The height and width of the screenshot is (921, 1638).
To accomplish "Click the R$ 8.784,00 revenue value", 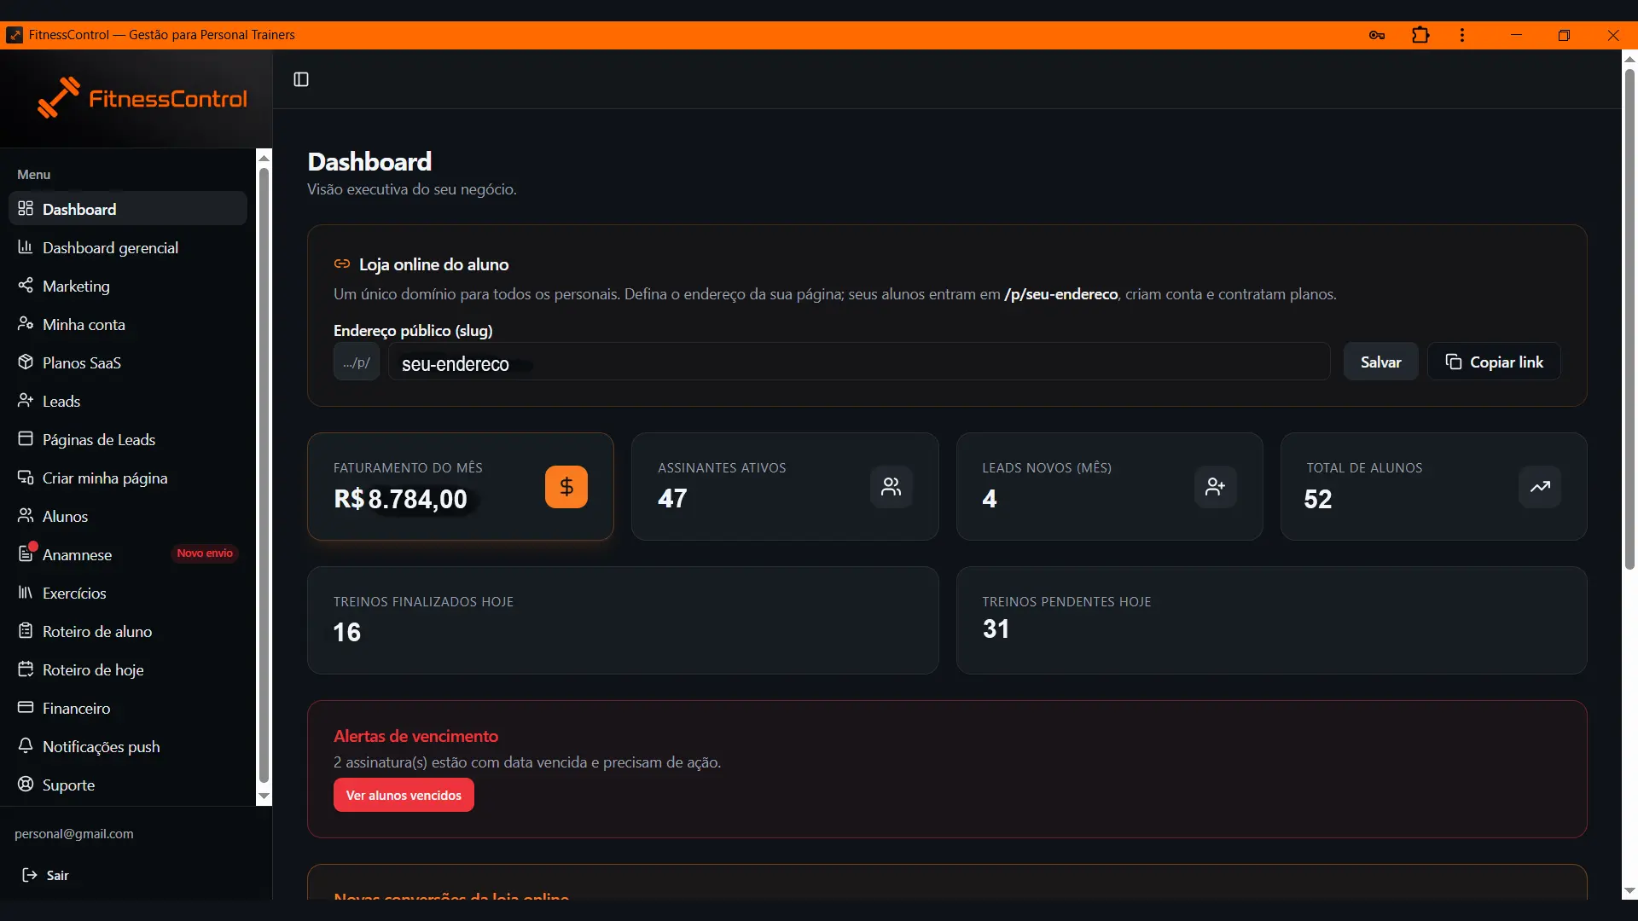I will [x=400, y=499].
